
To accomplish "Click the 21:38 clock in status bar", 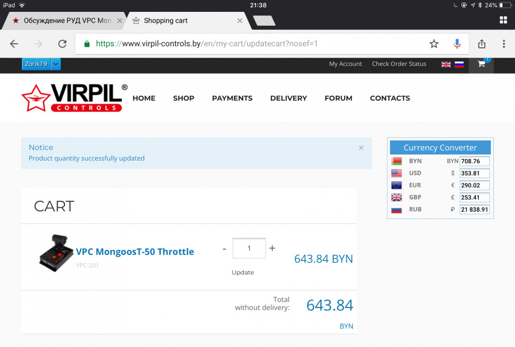I will [x=258, y=5].
